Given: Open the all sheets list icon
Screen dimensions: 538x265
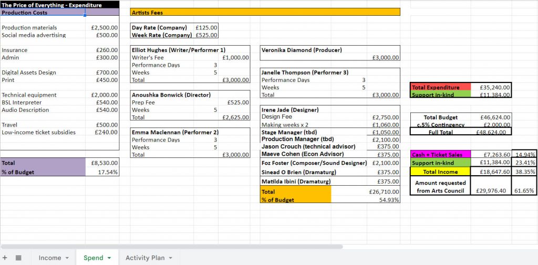Looking at the screenshot, I should tap(18, 258).
